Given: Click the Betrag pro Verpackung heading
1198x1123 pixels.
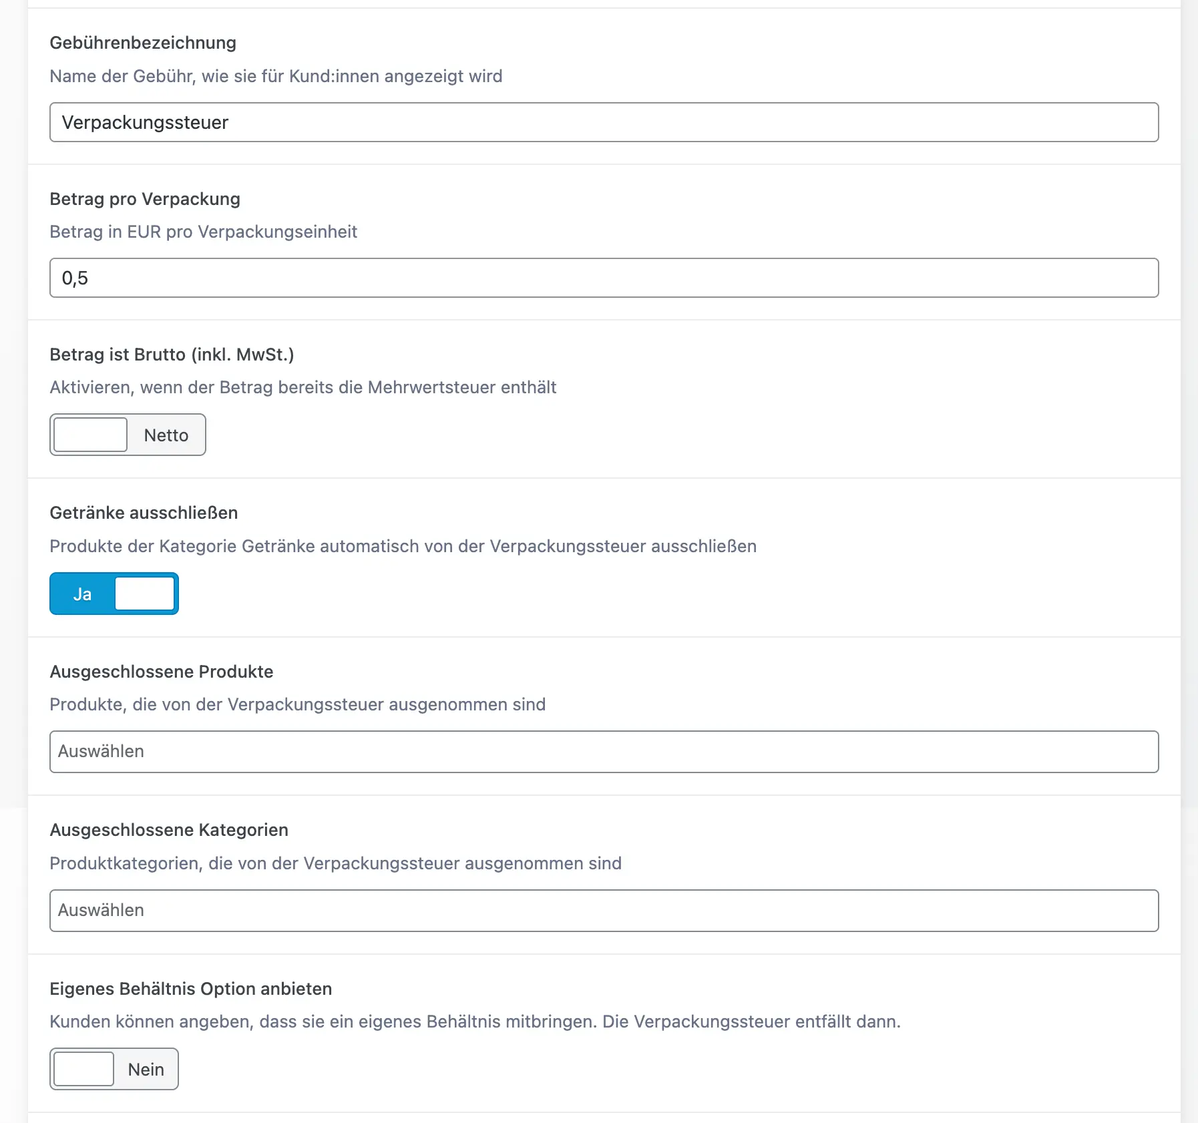Looking at the screenshot, I should point(145,199).
